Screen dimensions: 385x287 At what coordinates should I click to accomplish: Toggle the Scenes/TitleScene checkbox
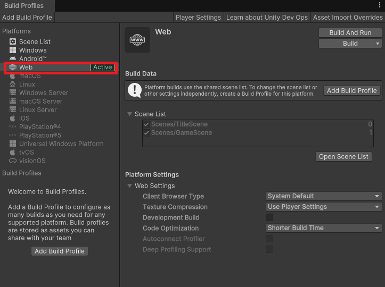click(x=146, y=124)
